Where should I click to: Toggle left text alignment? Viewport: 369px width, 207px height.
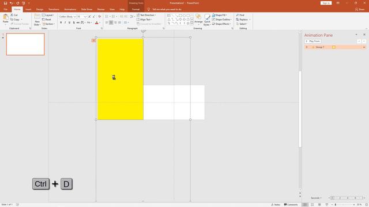[x=107, y=22]
